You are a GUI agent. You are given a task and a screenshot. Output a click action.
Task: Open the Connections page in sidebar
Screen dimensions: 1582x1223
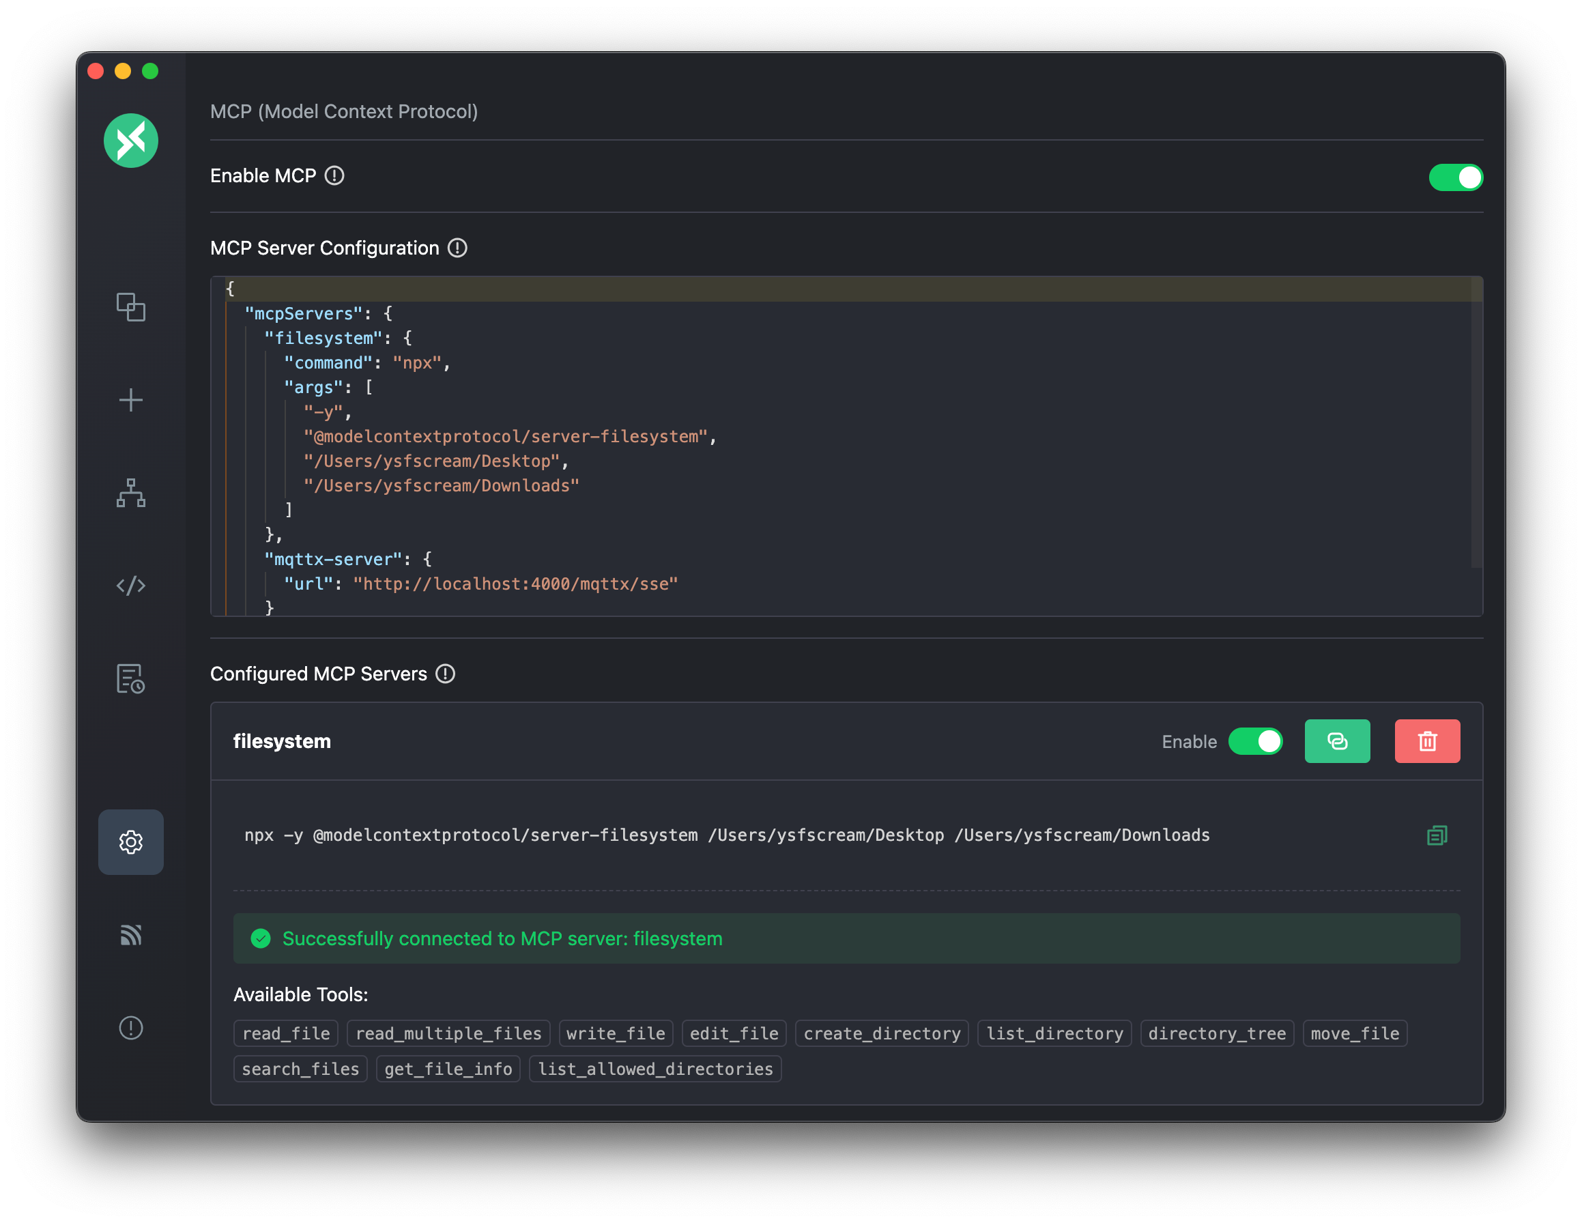click(131, 306)
